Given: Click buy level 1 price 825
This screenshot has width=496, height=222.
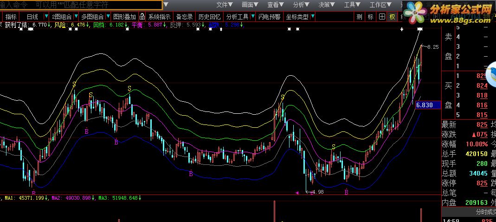Looking at the screenshot, I should pyautogui.click(x=482, y=76).
